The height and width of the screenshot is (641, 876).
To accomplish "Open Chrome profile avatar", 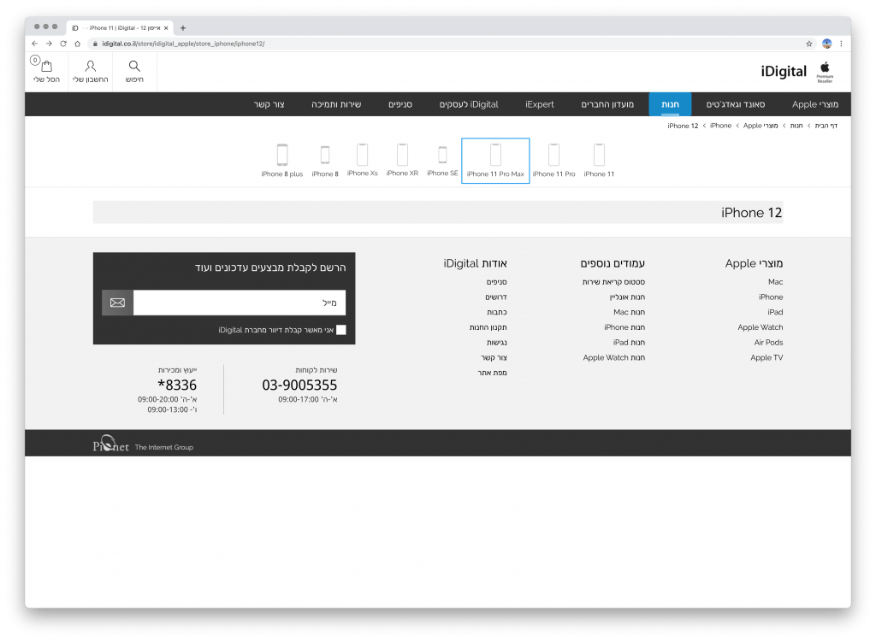I will (x=827, y=44).
